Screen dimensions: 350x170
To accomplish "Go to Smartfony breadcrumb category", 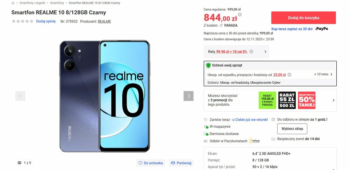I will tap(57, 3).
